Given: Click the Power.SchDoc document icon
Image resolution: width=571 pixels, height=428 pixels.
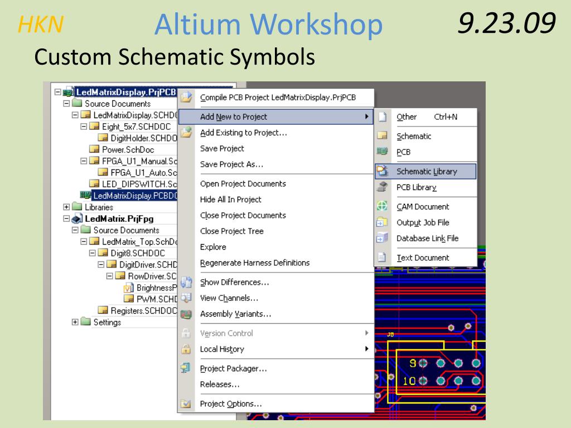Looking at the screenshot, I should (x=94, y=149).
